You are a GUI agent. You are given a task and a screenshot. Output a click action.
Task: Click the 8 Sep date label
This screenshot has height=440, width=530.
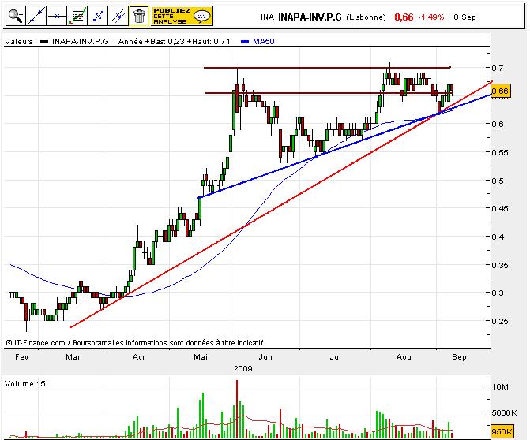[464, 17]
